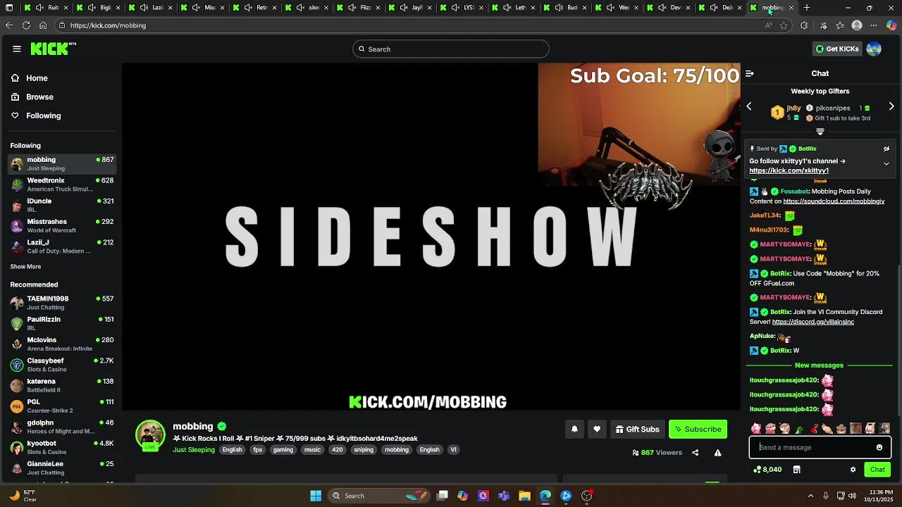Open the discord.gg/villainsinc link
902x507 pixels.
(813, 322)
